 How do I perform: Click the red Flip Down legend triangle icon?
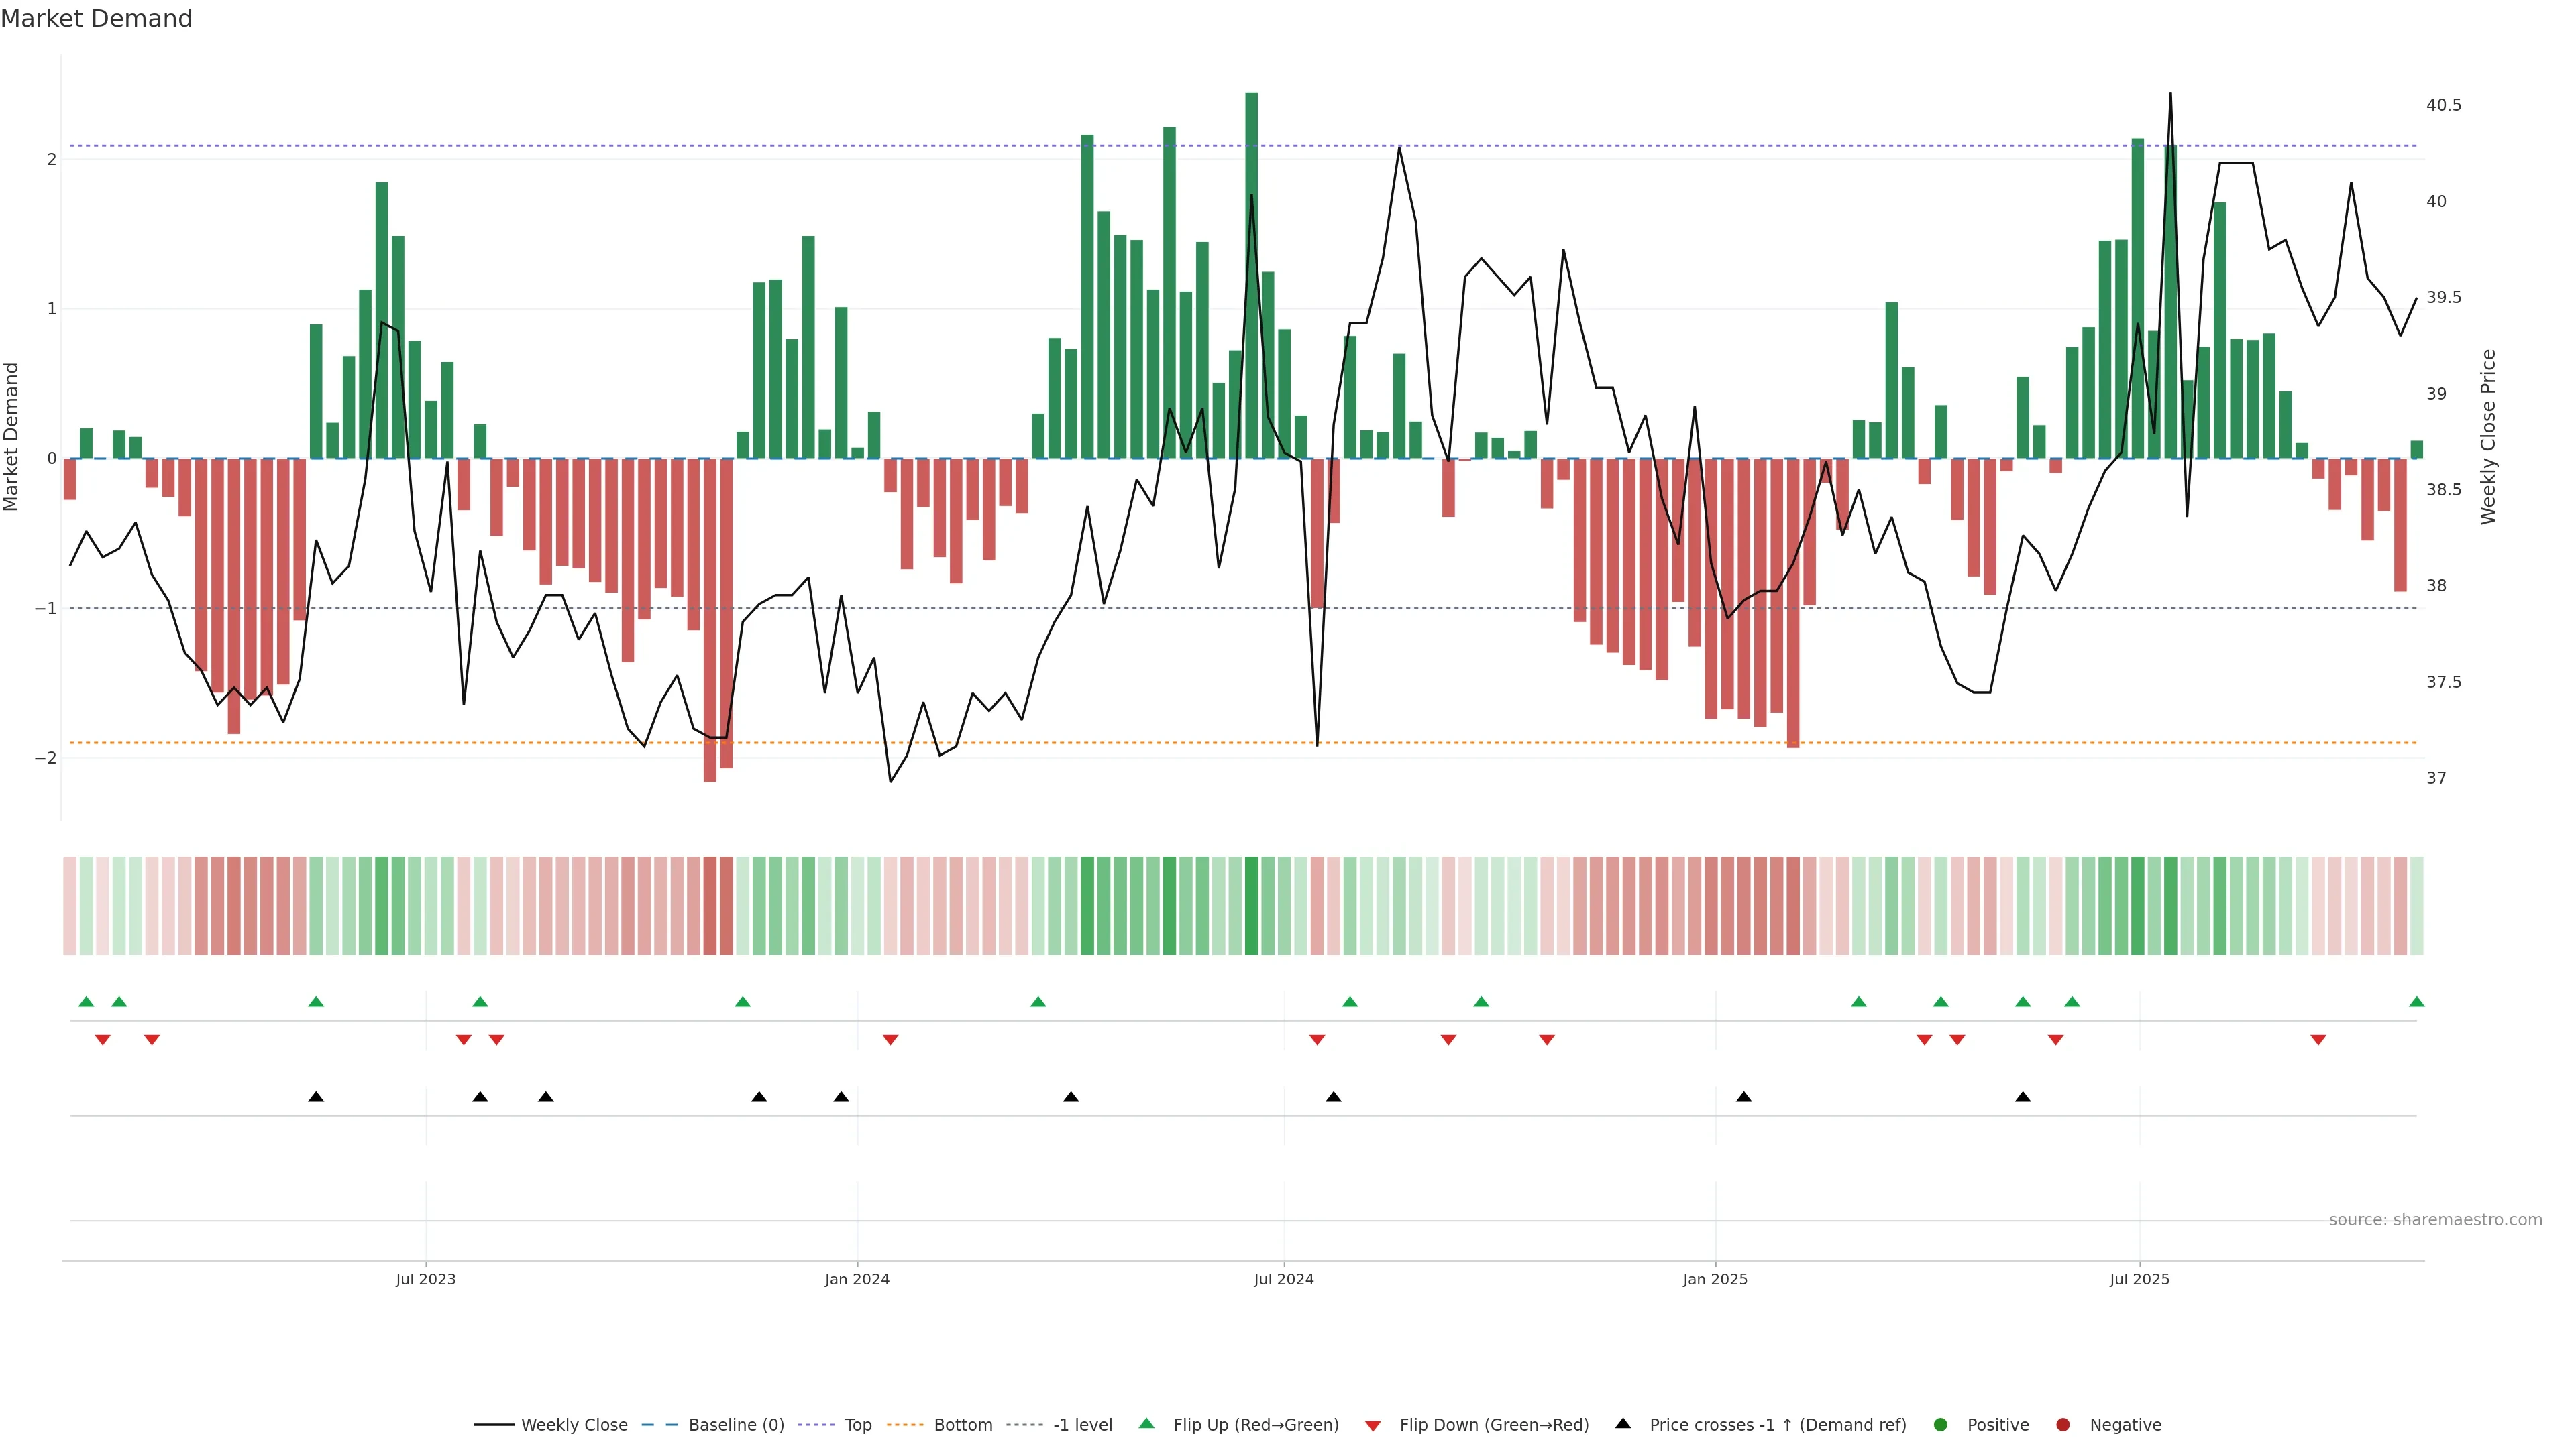coord(1373,1425)
